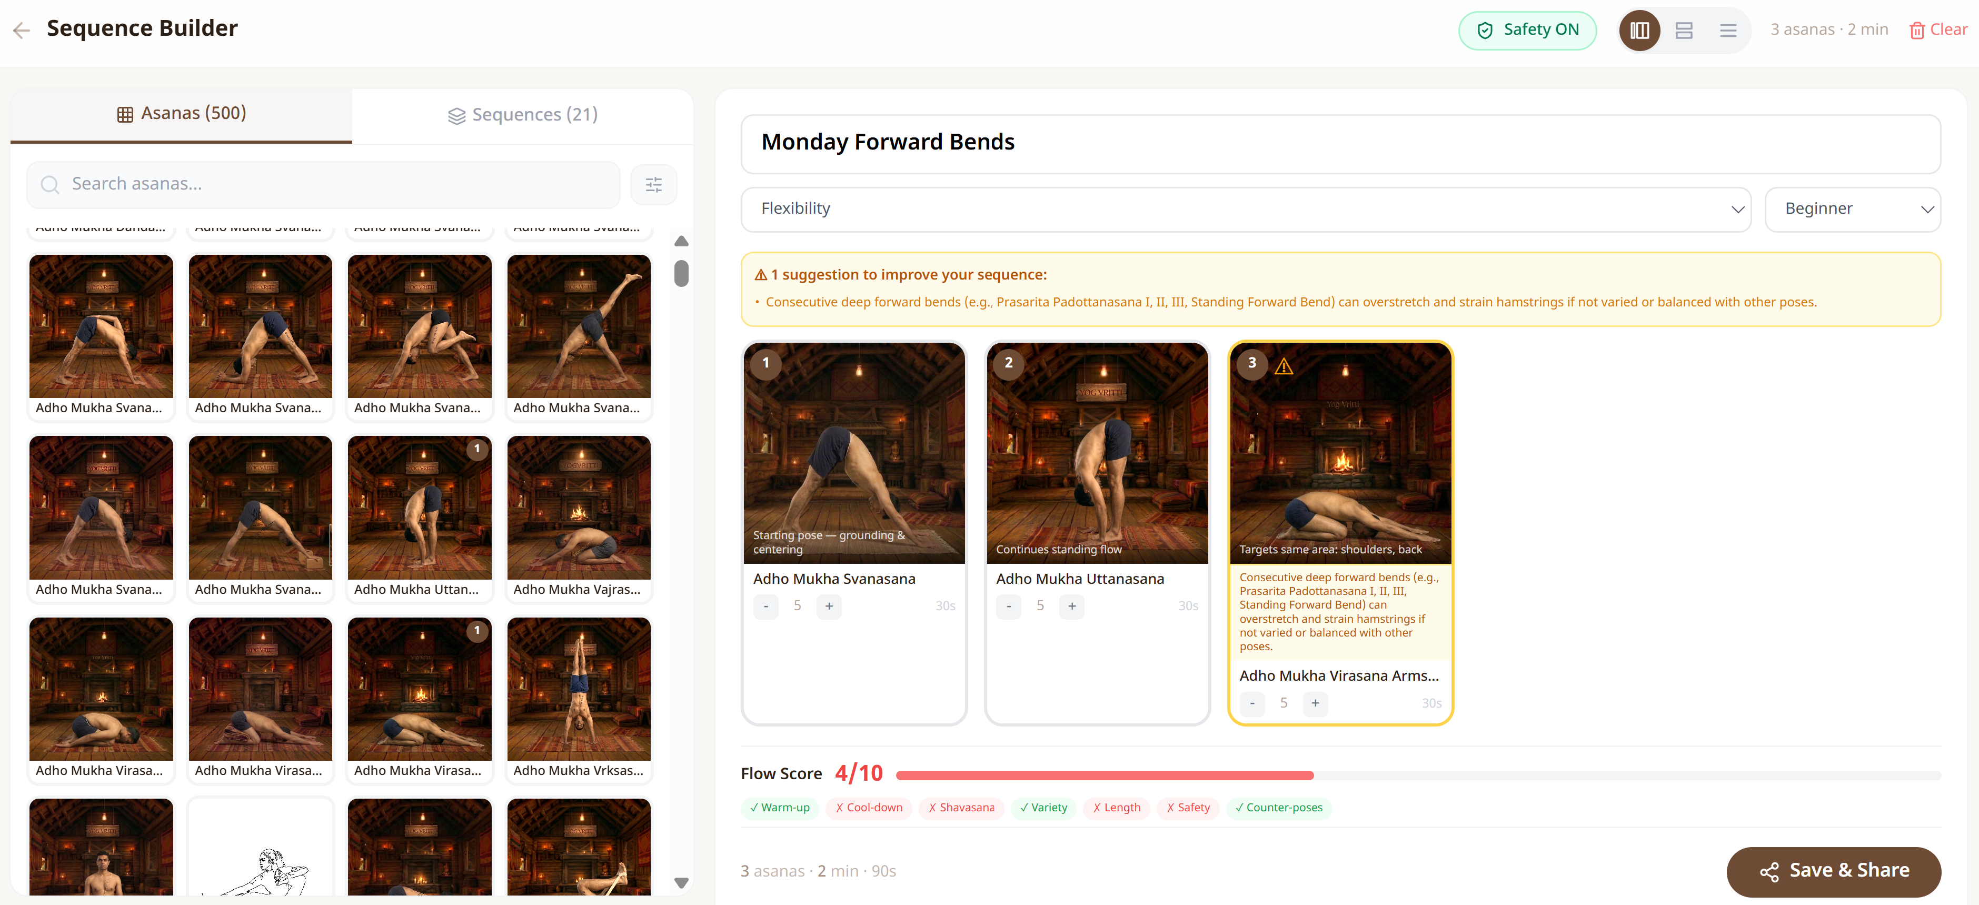Image resolution: width=1979 pixels, height=905 pixels.
Task: Increase breaths for Adho Mukha Virasana Arms
Action: [1315, 703]
